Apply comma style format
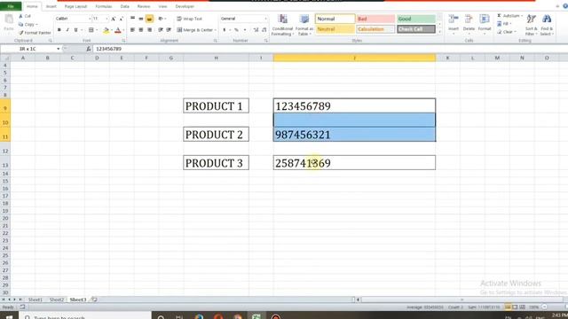 pos(245,30)
